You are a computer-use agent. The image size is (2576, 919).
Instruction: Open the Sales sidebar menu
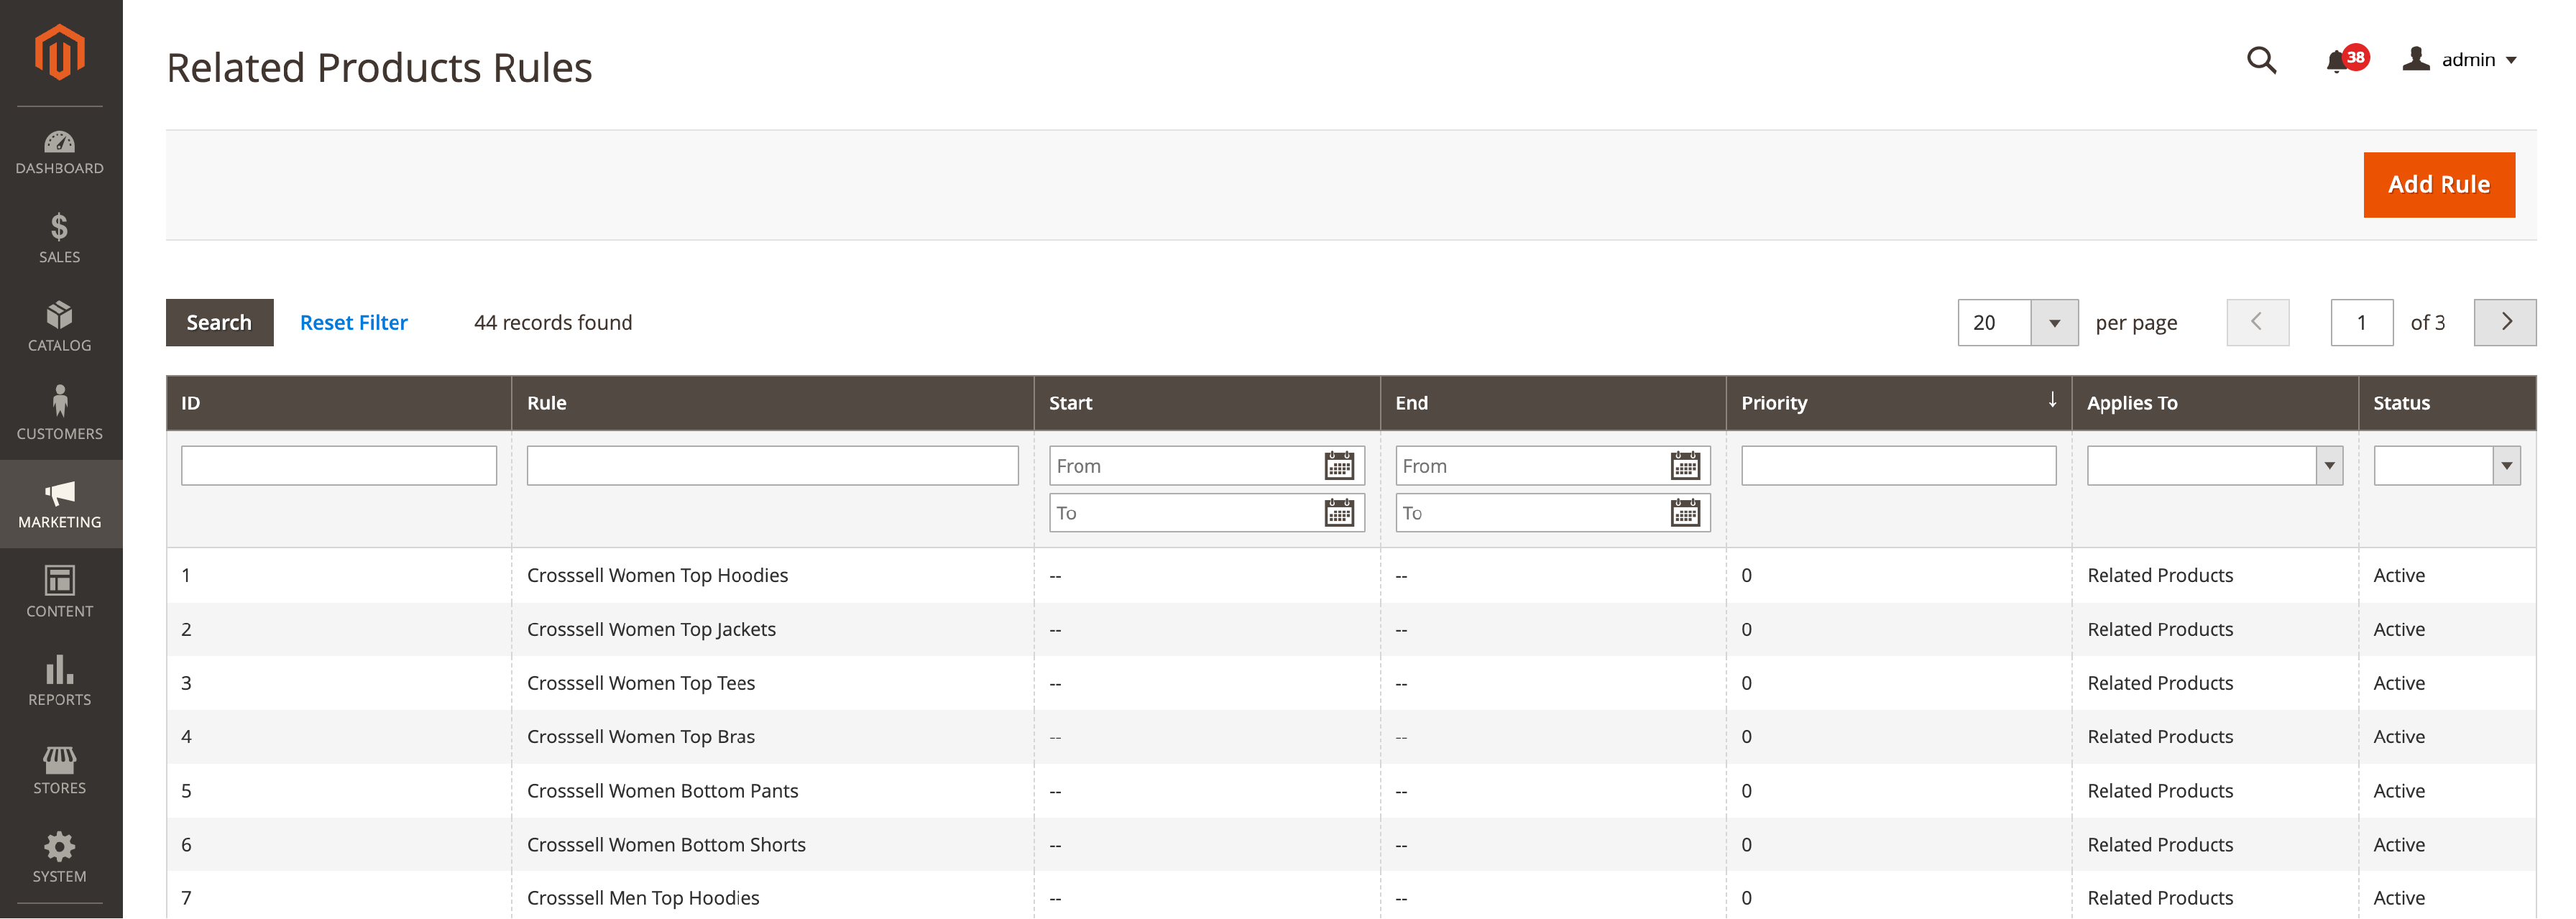[60, 239]
